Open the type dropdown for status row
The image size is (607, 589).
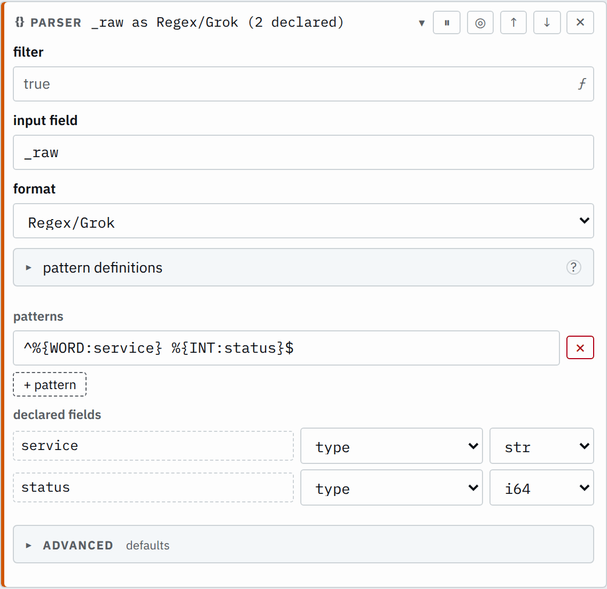click(391, 487)
